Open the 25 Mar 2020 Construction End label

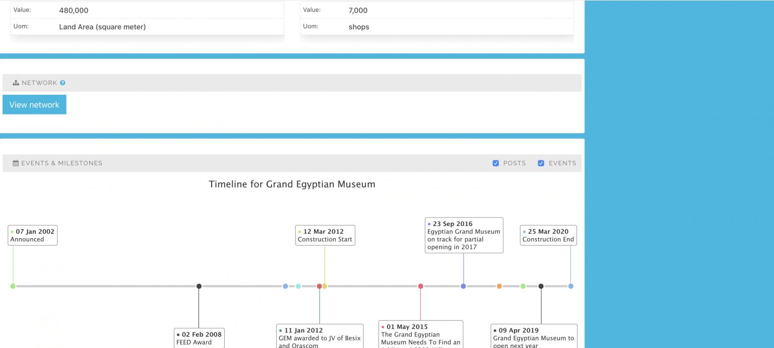pos(549,235)
